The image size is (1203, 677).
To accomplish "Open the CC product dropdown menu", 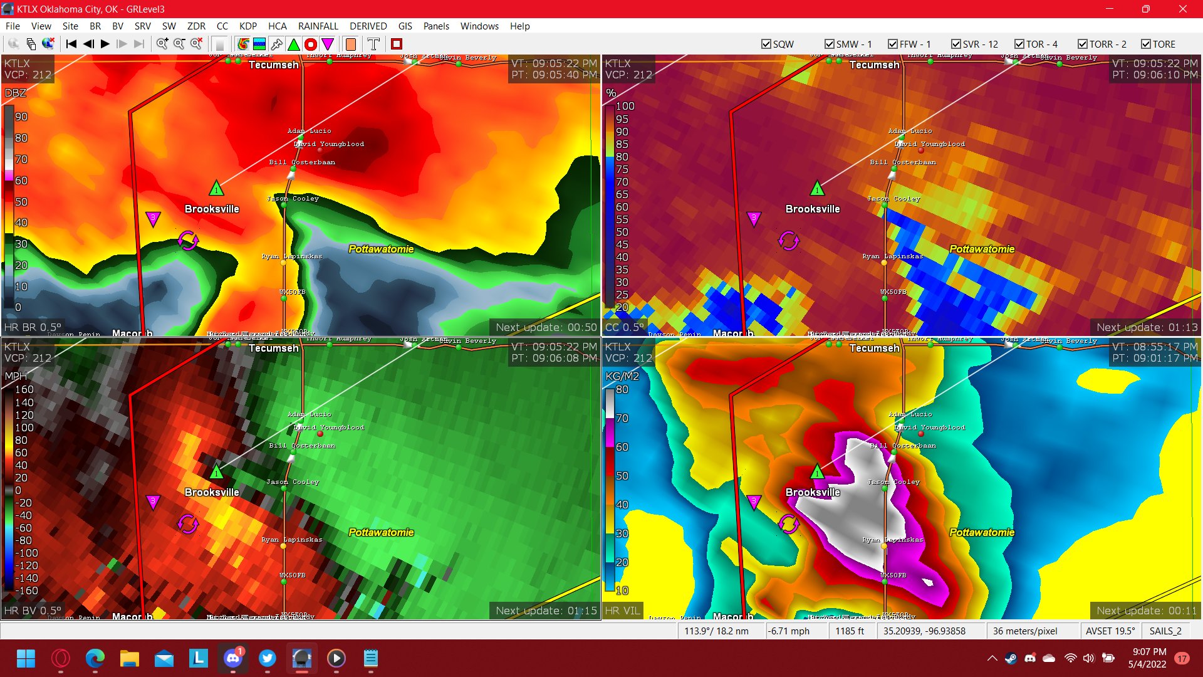I will click(222, 26).
